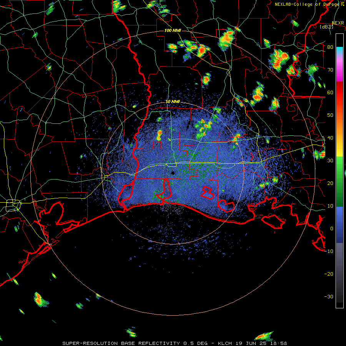Click the cyan top segment of the color bar
Screen dimensions: 346x346
point(339,50)
